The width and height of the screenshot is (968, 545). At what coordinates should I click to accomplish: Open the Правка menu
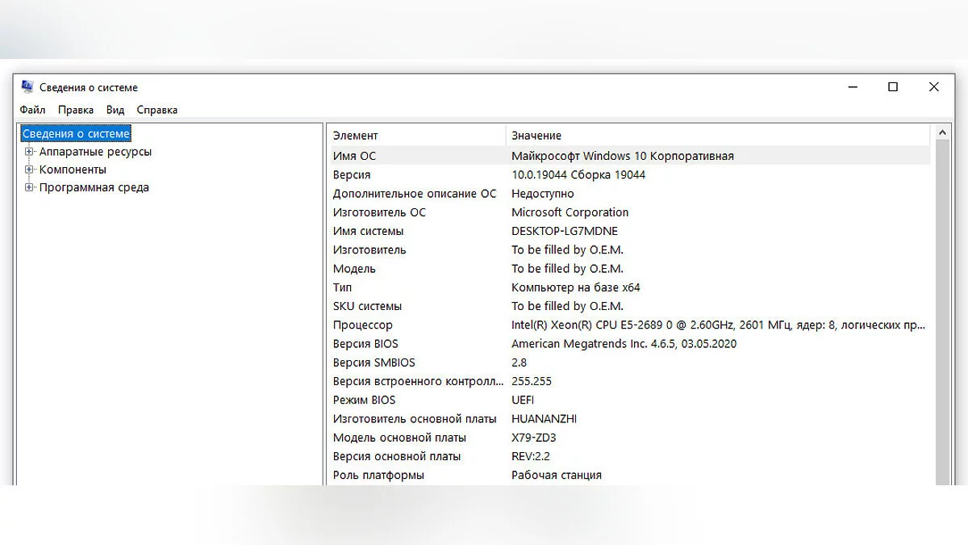pos(76,110)
